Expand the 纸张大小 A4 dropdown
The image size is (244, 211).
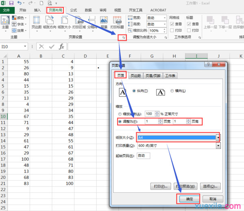[x=218, y=138]
